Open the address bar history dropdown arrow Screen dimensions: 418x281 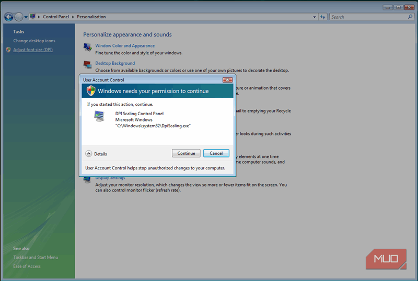315,17
